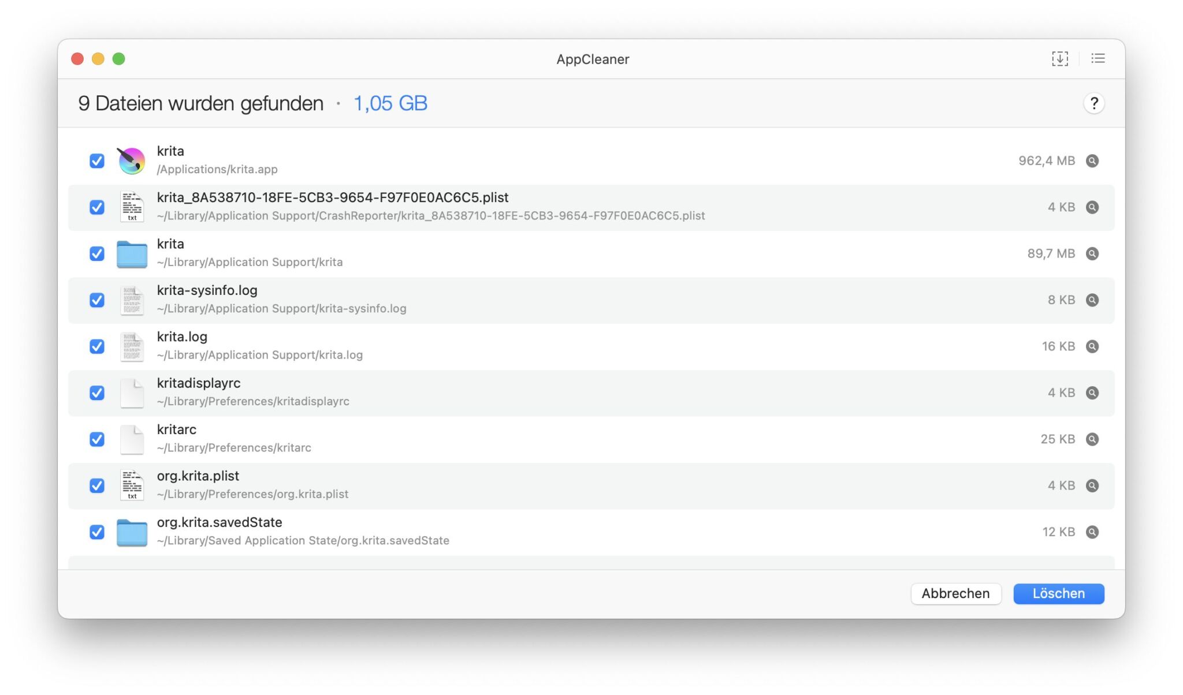
Task: Click the Krita application icon
Action: coord(131,160)
